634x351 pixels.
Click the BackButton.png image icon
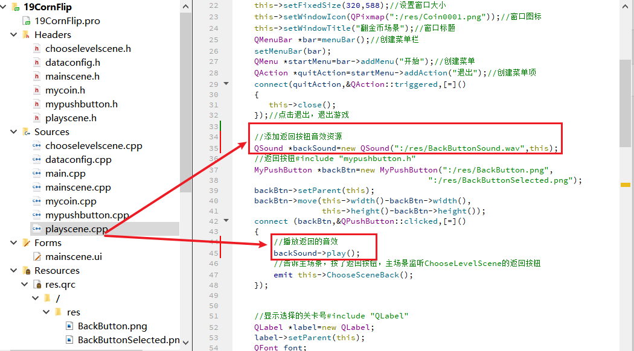[69, 326]
